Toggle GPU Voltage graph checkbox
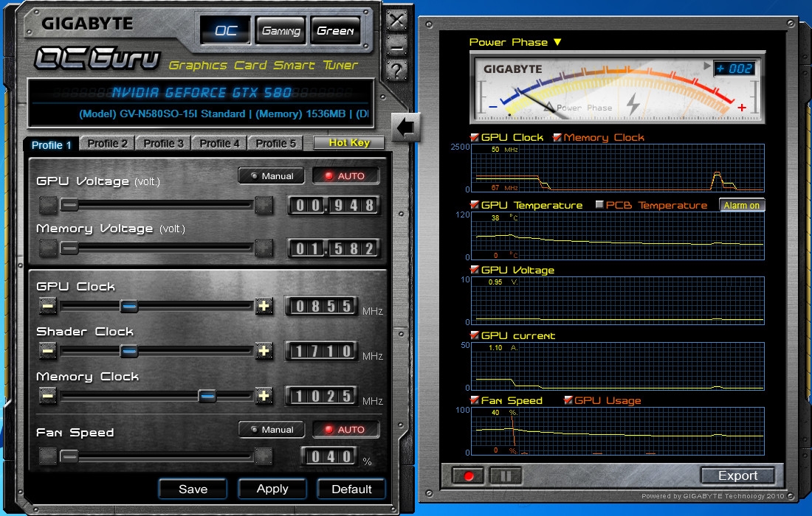 pos(475,269)
